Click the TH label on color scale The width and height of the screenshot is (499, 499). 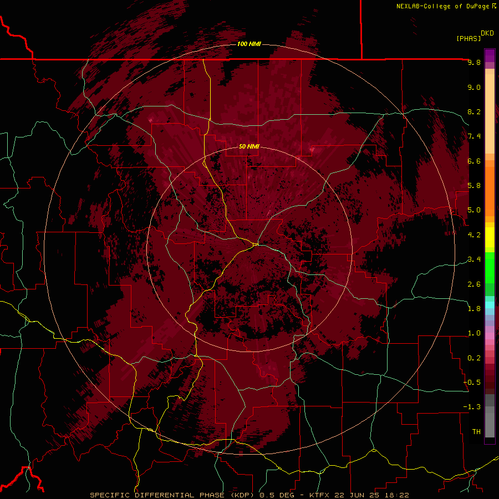pos(476,432)
